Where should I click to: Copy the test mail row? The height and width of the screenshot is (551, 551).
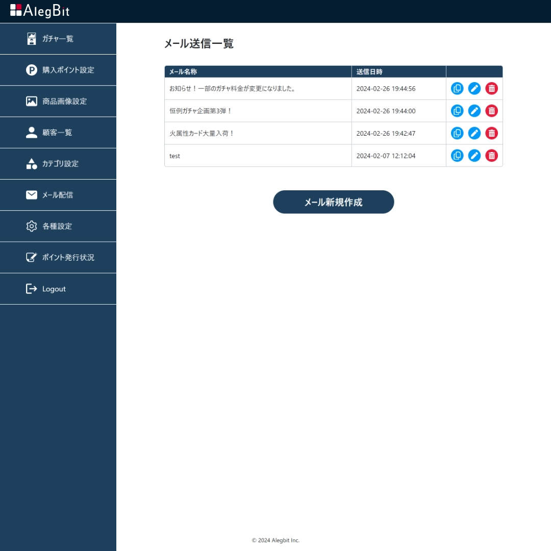[x=457, y=156]
